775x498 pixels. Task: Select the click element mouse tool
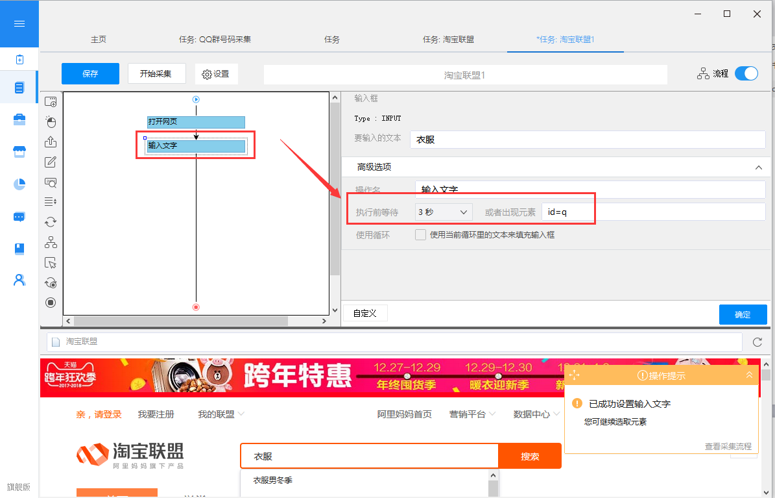(51, 122)
